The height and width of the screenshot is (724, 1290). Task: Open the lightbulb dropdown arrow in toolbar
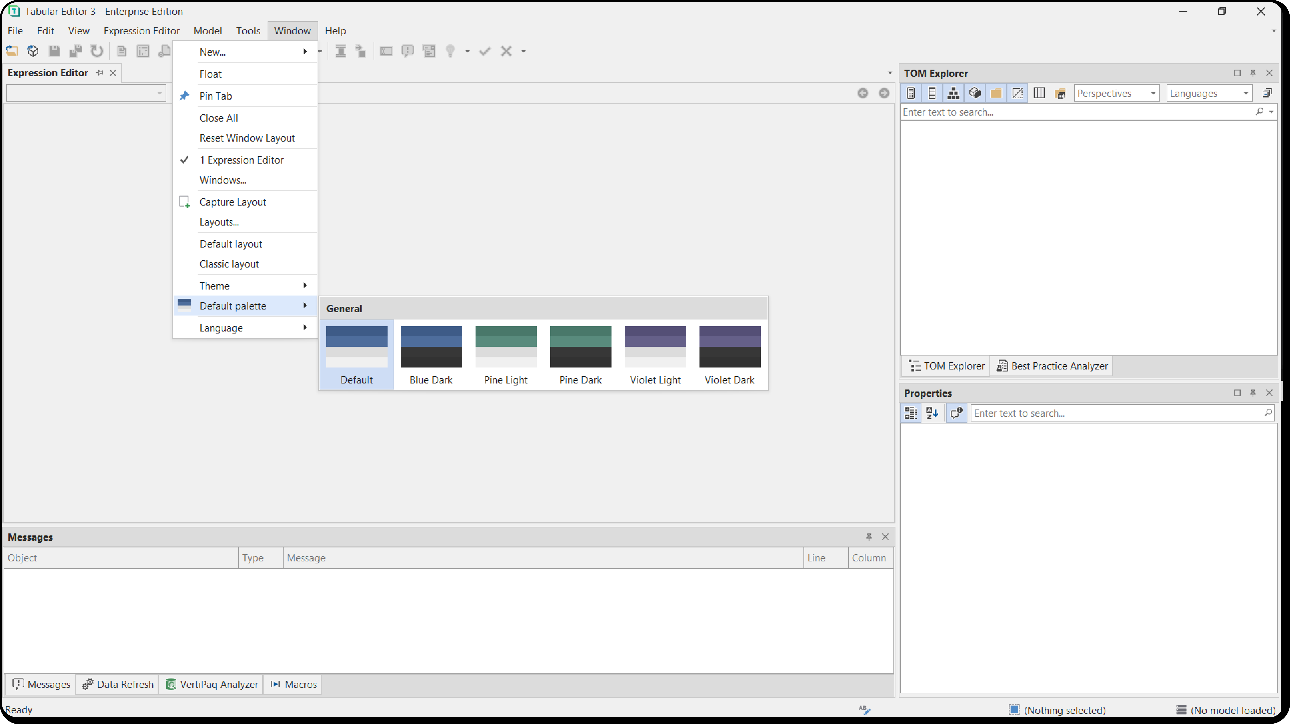coord(467,51)
